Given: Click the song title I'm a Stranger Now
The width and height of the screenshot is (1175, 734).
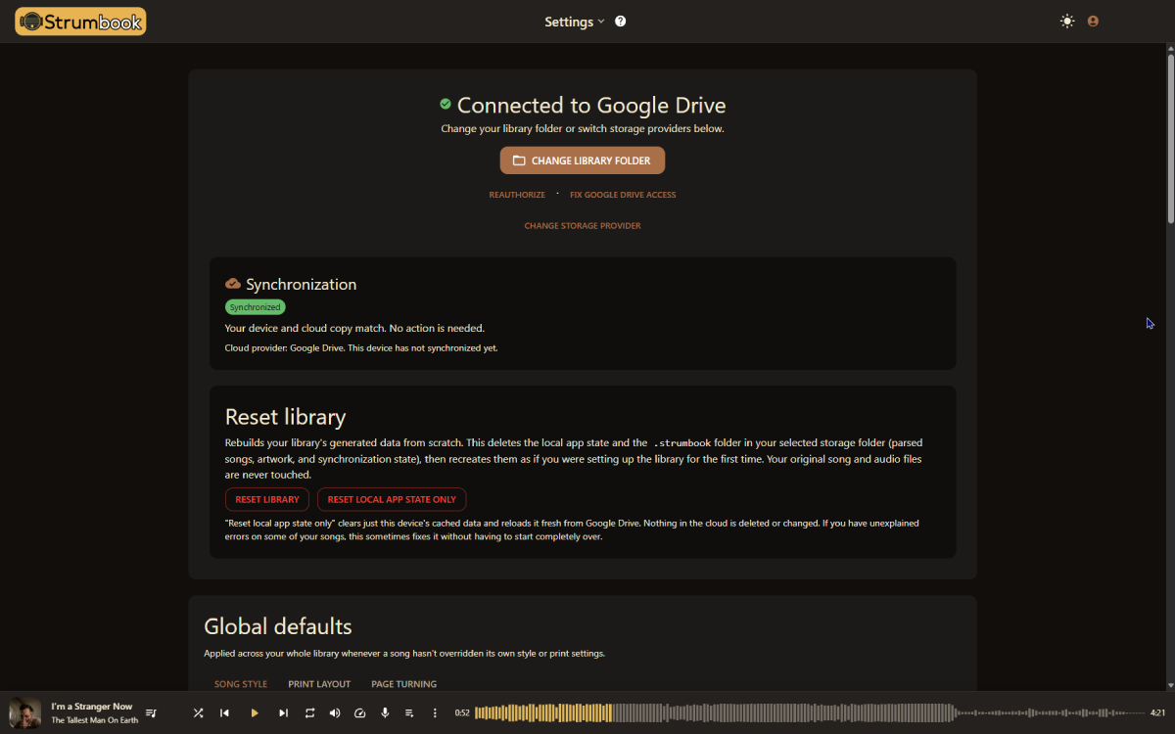Looking at the screenshot, I should [92, 707].
